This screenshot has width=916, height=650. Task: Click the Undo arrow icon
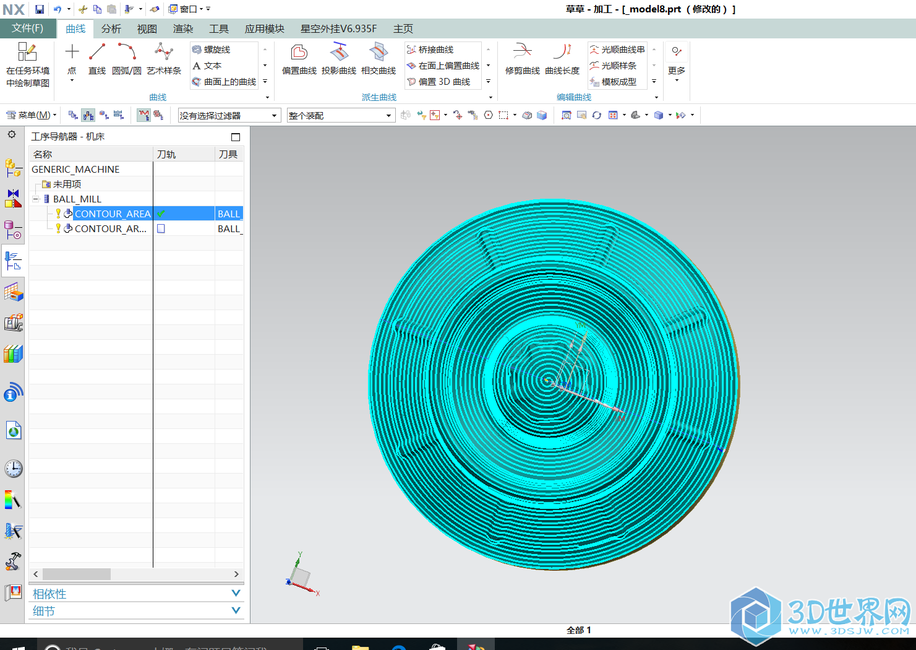point(58,9)
